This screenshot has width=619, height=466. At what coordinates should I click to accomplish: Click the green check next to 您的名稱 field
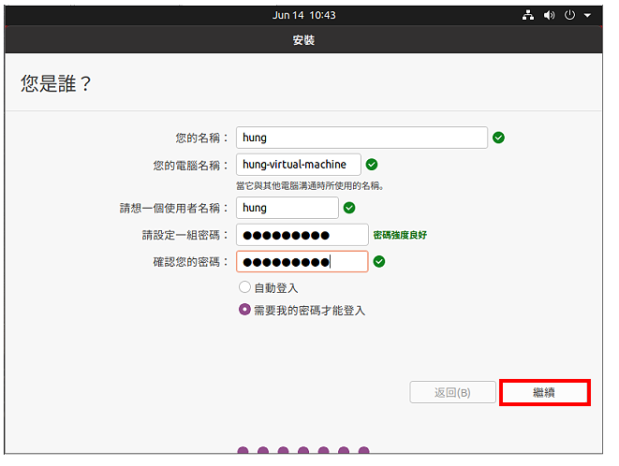tap(498, 138)
